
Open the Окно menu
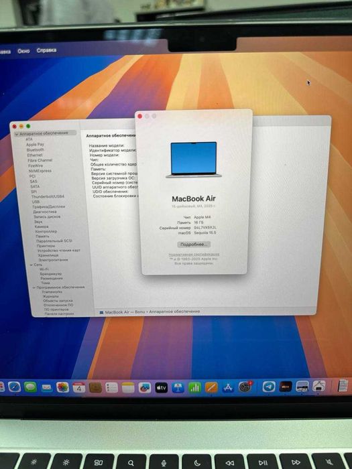click(23, 51)
